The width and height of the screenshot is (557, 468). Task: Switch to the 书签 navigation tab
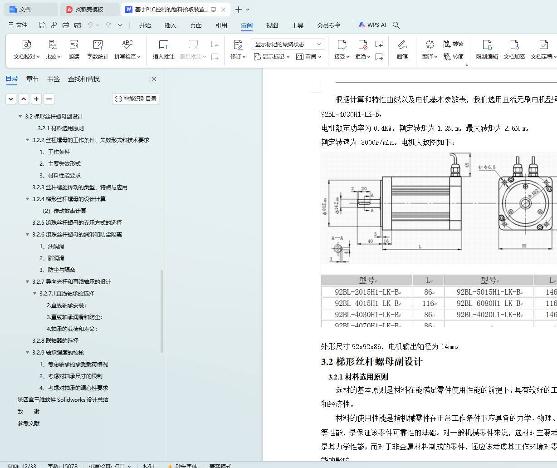pyautogui.click(x=54, y=79)
